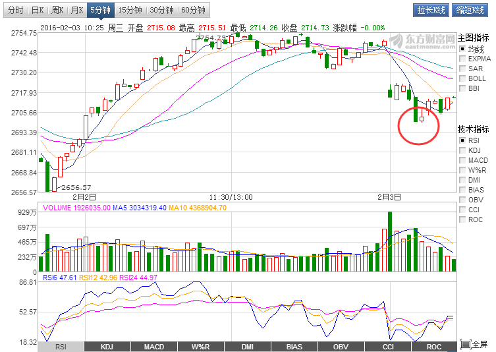The width and height of the screenshot is (496, 352).
Task: Enable the side-panel MACD checkbox
Action: click(462, 160)
